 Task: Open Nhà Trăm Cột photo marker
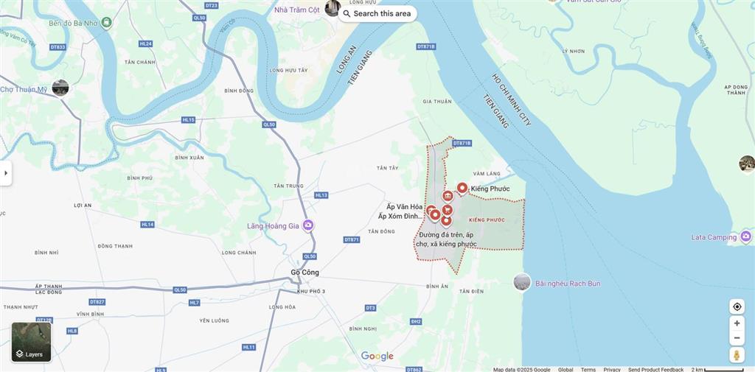[333, 7]
